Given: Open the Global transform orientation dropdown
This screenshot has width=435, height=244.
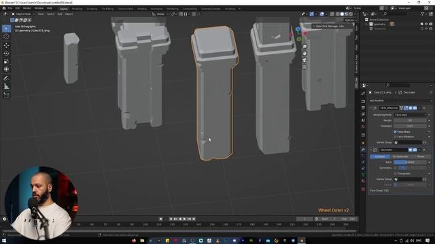Looking at the screenshot, I should point(160,14).
